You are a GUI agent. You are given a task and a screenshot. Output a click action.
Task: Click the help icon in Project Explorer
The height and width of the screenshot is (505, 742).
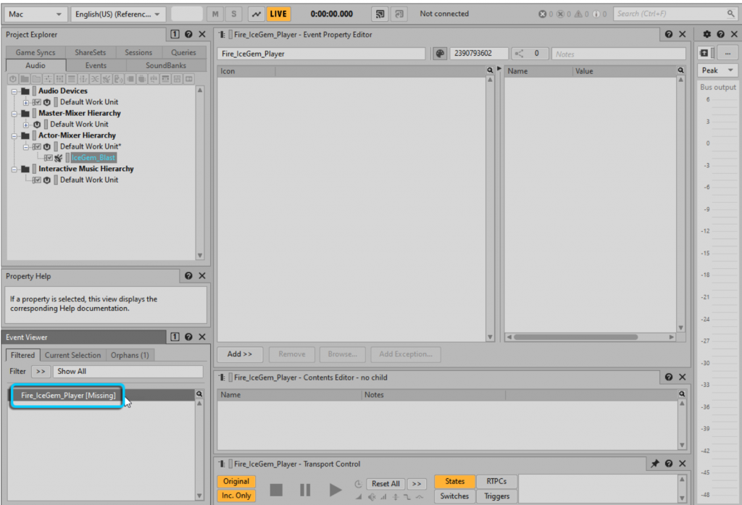tap(188, 34)
